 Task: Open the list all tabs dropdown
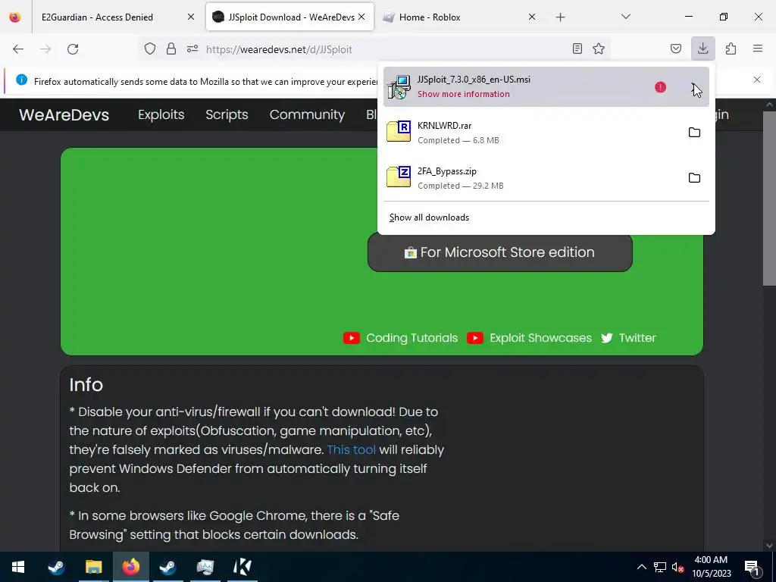point(625,17)
